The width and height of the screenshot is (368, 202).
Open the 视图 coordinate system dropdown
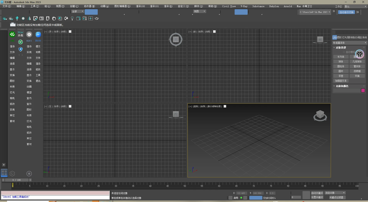[199, 11]
